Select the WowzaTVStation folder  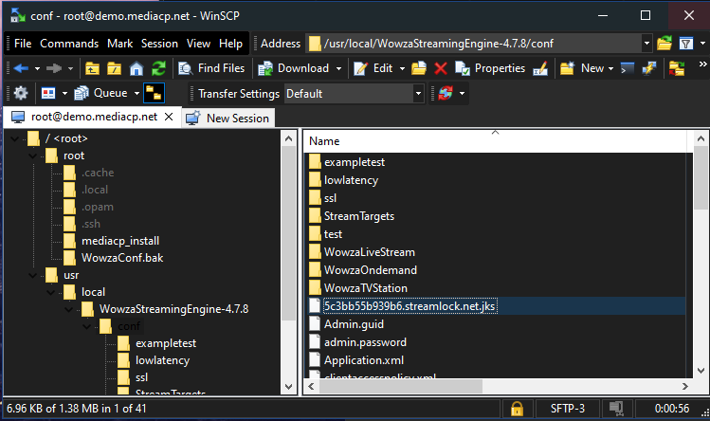point(366,288)
